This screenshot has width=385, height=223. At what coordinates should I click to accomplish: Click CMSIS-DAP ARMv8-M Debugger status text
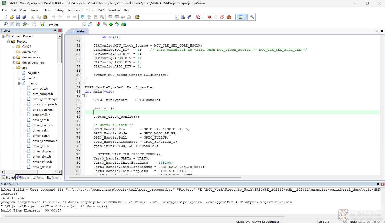[x=258, y=221]
